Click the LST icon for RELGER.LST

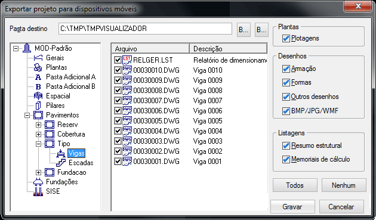click(x=127, y=60)
